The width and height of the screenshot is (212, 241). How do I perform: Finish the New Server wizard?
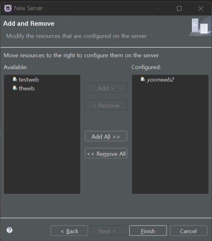coord(148,231)
